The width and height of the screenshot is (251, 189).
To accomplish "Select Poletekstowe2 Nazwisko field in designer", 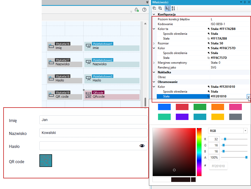I will [x=112, y=63].
